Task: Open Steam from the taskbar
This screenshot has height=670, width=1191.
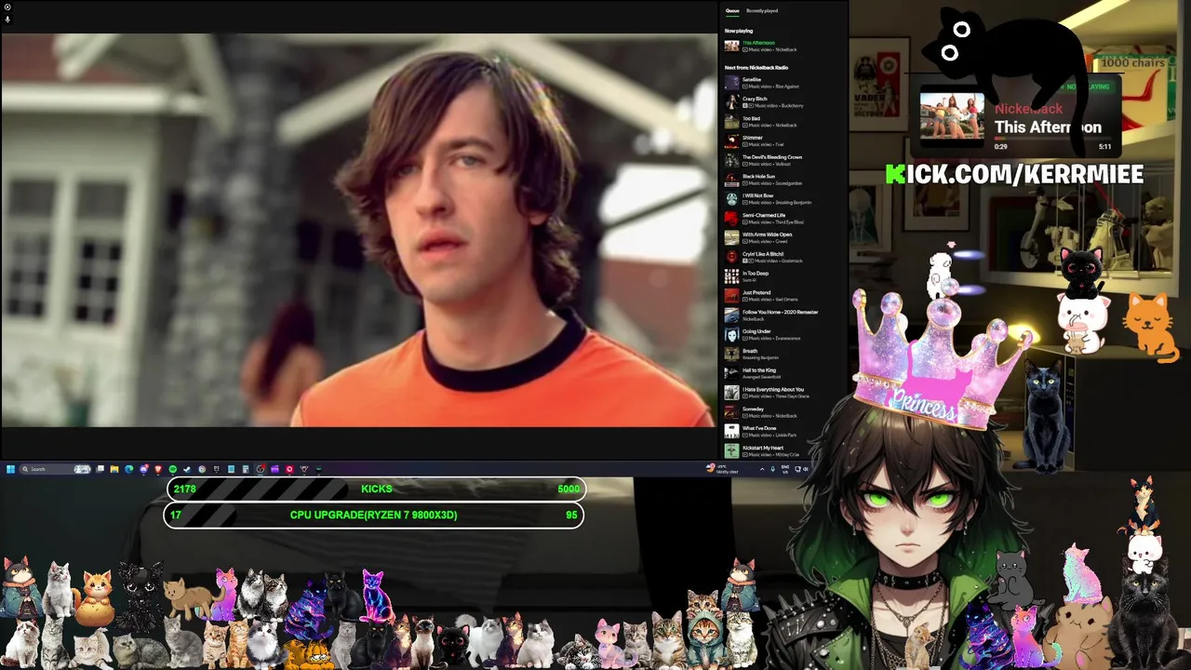Action: pyautogui.click(x=187, y=469)
